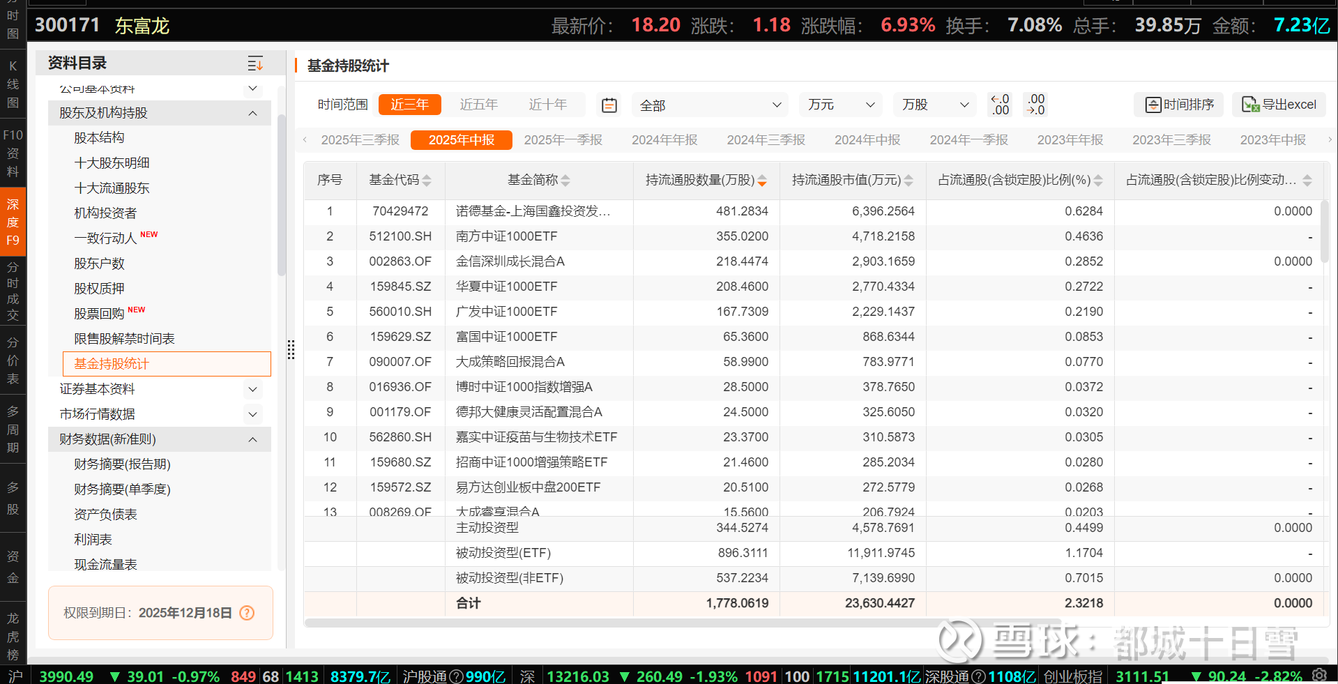Open 股权质押 in the directory
The image size is (1338, 684).
[x=99, y=289]
